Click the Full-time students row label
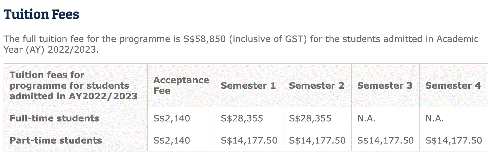This screenshot has height=155, width=492. coord(55,118)
